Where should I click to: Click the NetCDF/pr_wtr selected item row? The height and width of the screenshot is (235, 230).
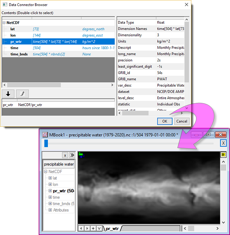tap(58, 105)
